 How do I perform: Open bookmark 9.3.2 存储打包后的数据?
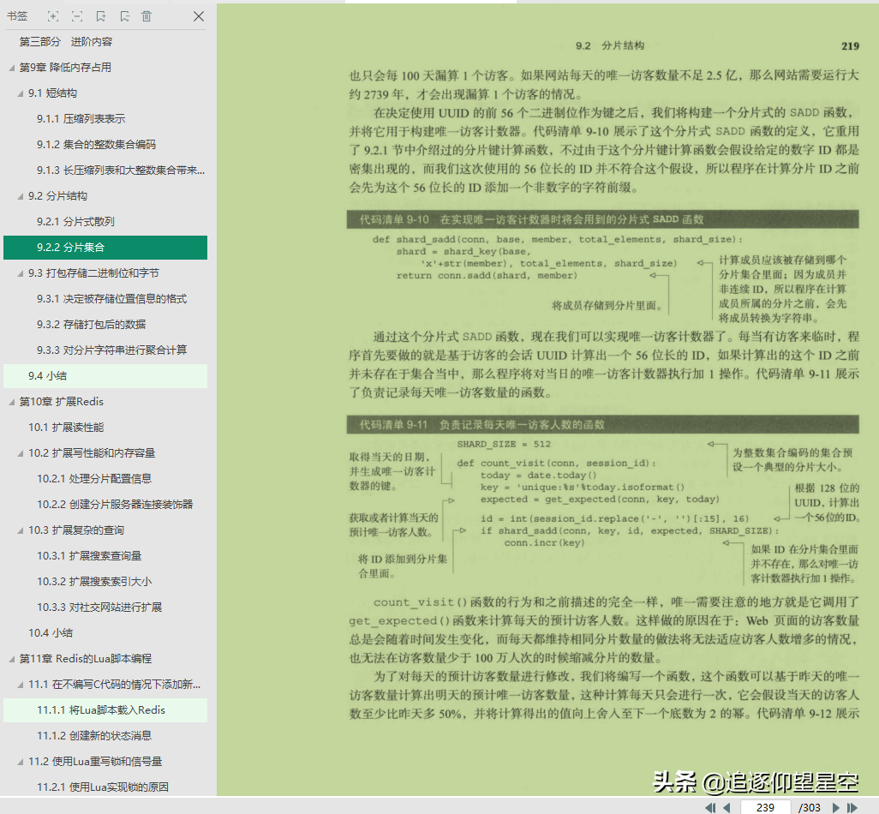point(92,325)
